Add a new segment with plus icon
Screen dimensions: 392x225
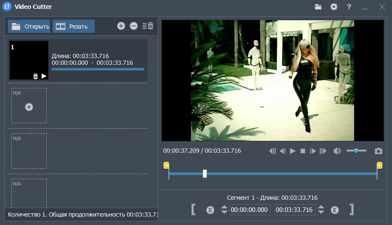(121, 26)
